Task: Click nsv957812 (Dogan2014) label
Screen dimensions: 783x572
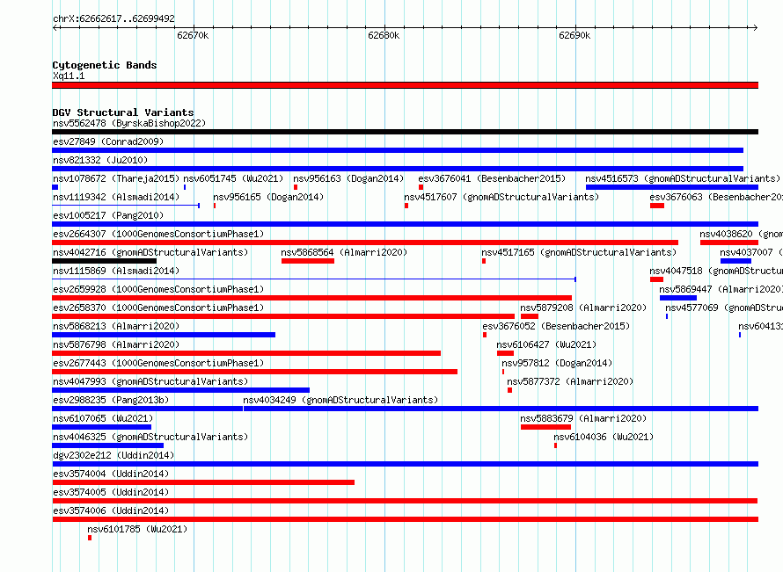Action: 557,363
